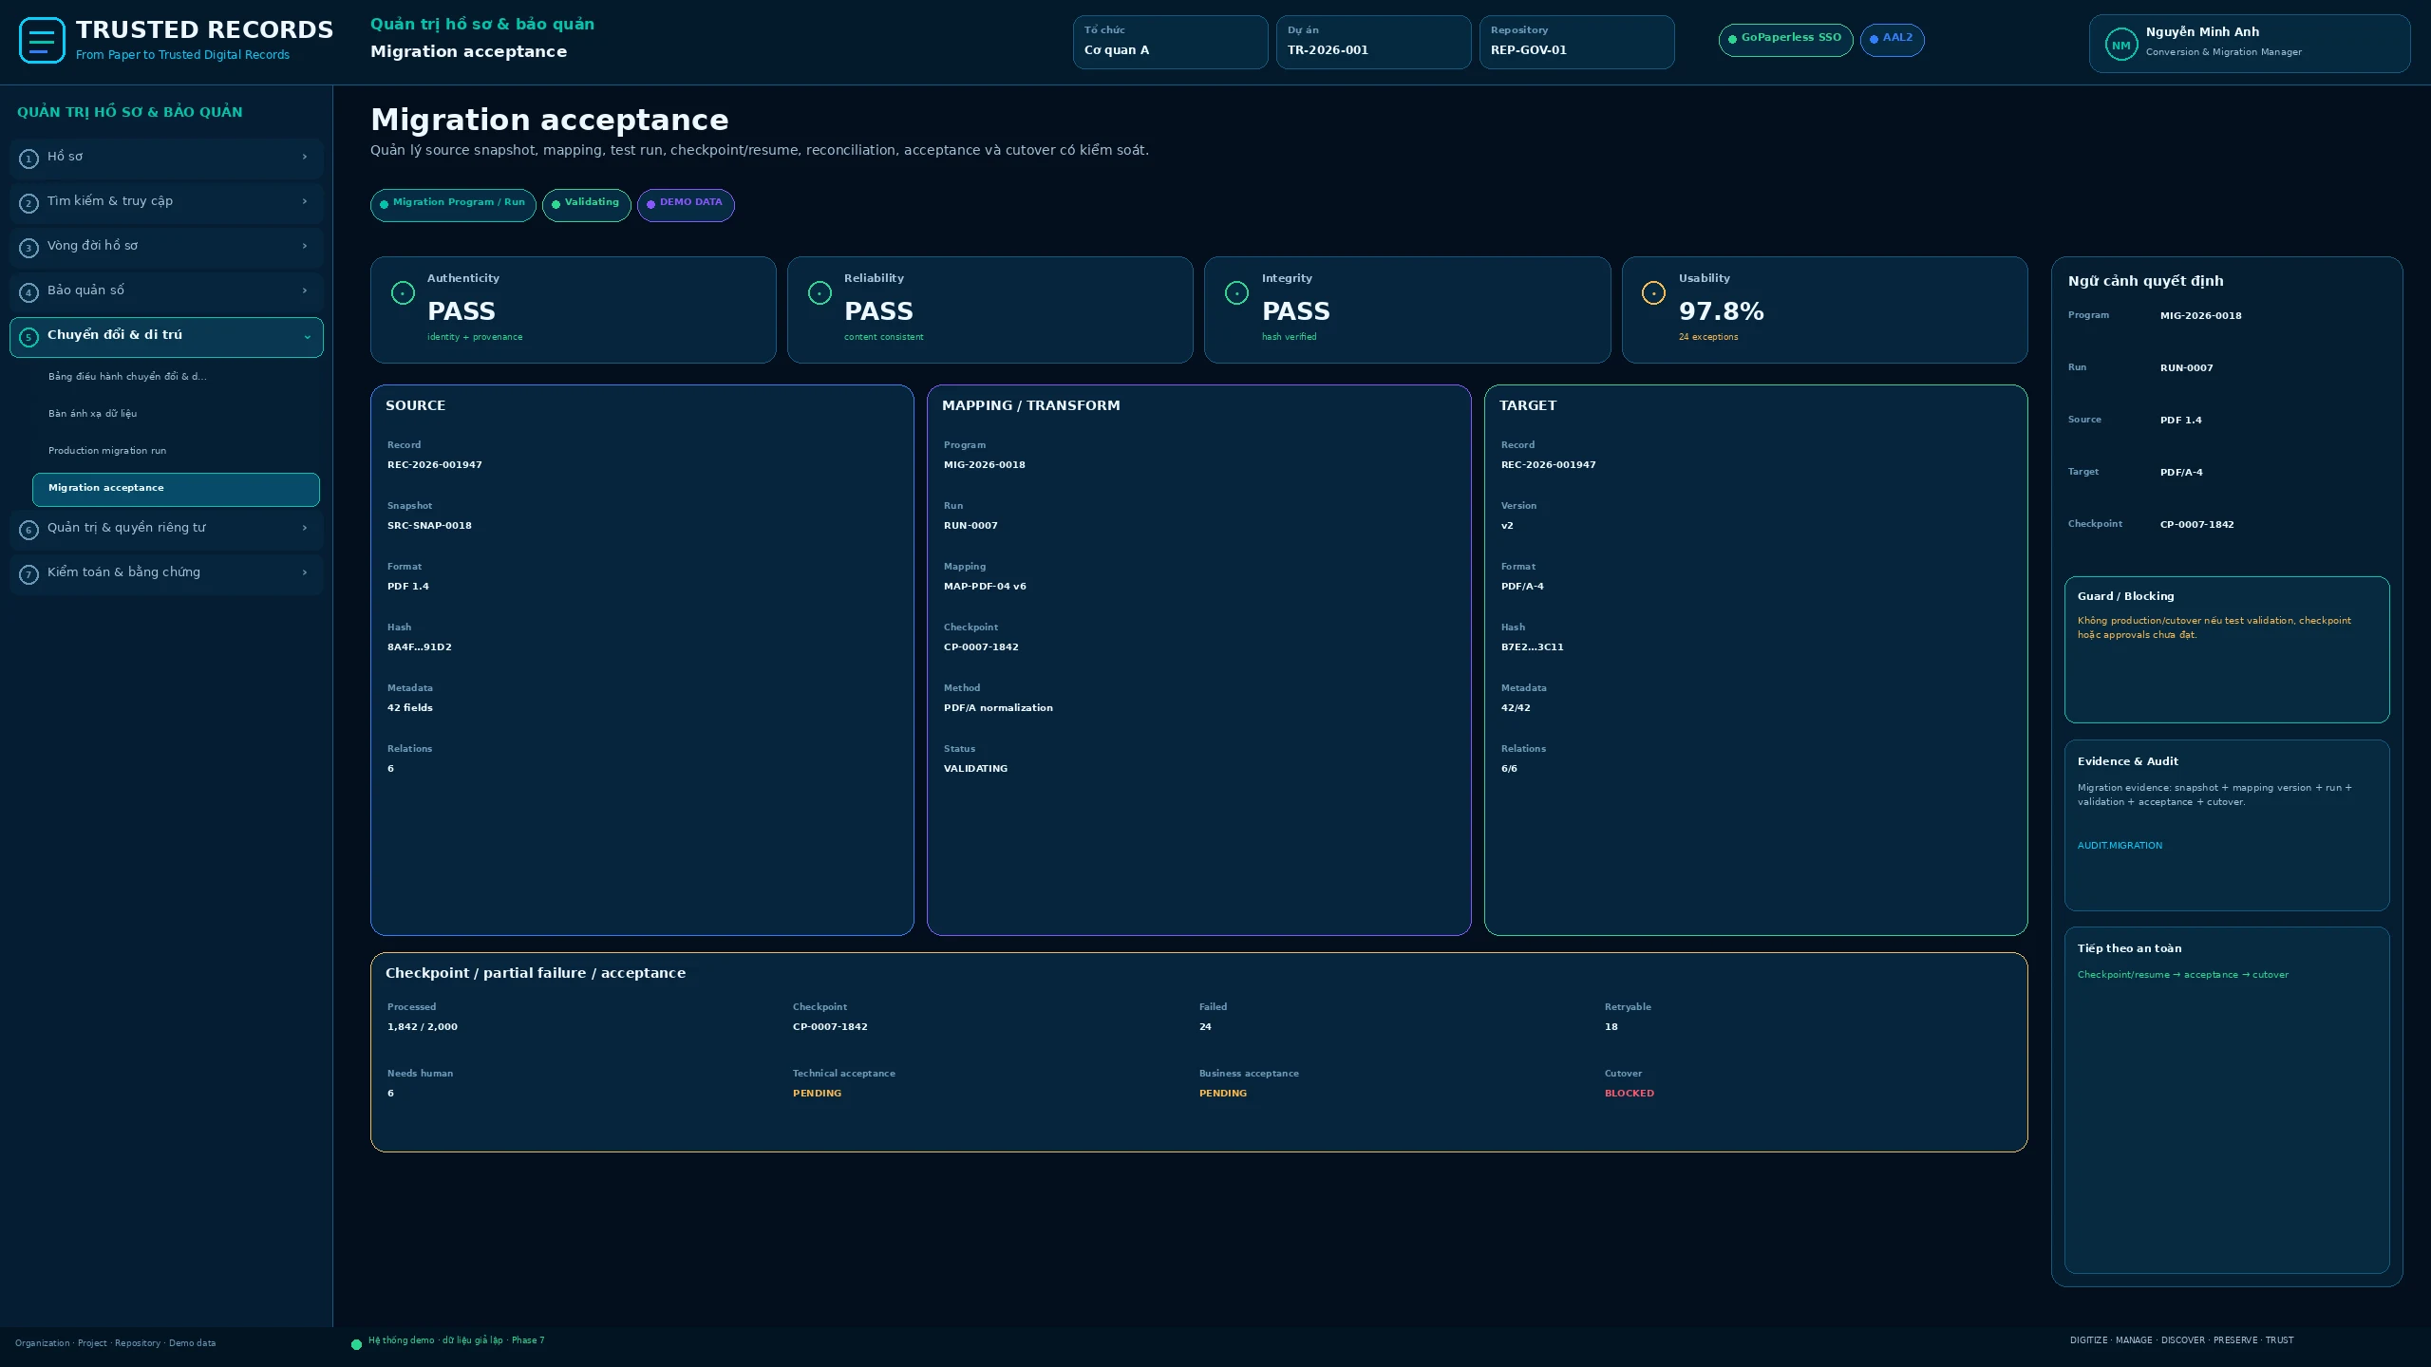The height and width of the screenshot is (1367, 2431).
Task: Collapse Chuyển đổi & di trú chevron
Action: [x=307, y=337]
